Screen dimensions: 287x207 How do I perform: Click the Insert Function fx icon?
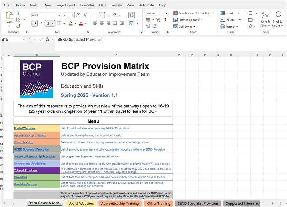click(47, 40)
